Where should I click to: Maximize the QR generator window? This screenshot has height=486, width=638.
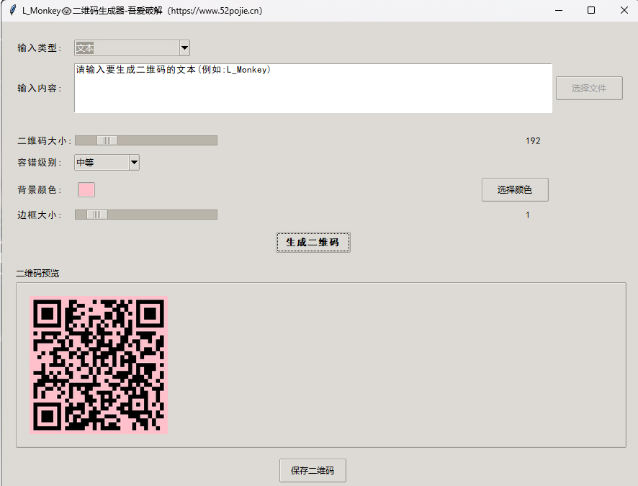[591, 10]
